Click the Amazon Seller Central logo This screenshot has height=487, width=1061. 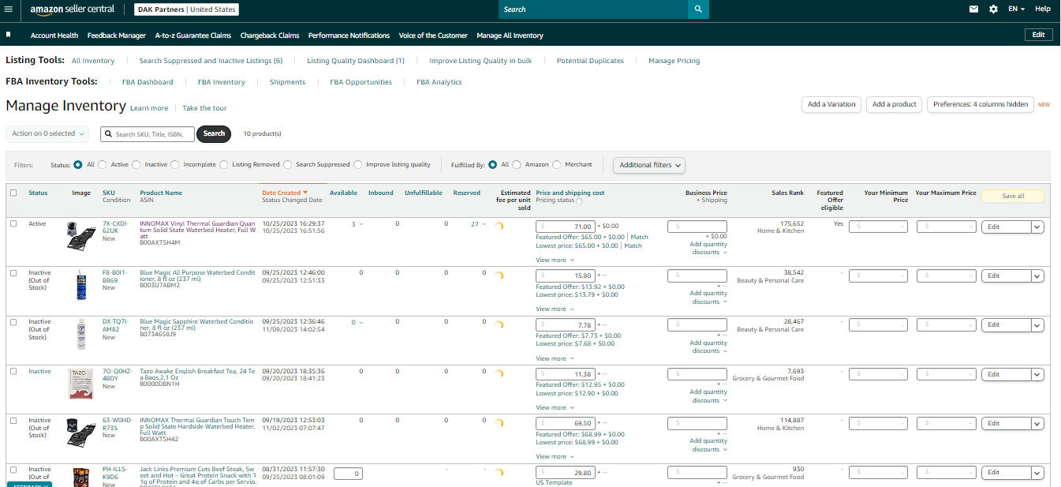(x=73, y=9)
